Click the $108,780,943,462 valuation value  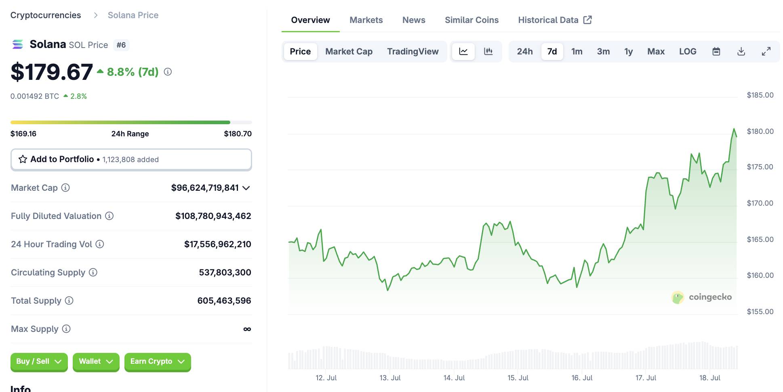(213, 216)
